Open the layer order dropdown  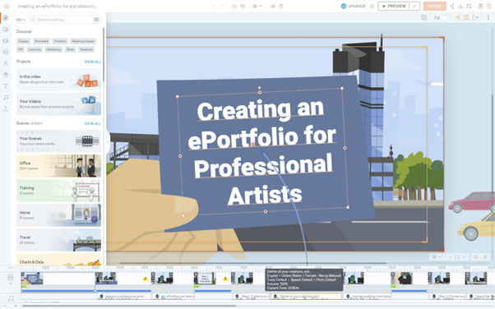[x=257, y=6]
